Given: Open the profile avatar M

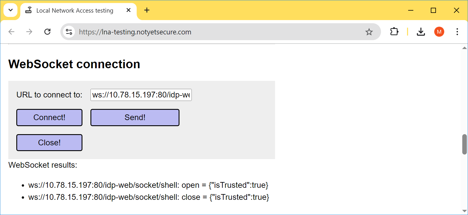Looking at the screenshot, I should click(439, 32).
